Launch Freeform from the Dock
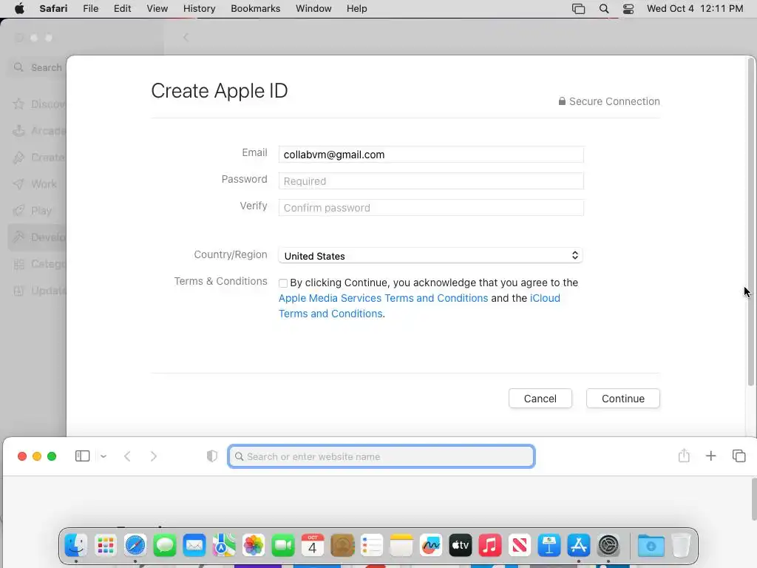Screen dimensions: 757x568 (431, 546)
